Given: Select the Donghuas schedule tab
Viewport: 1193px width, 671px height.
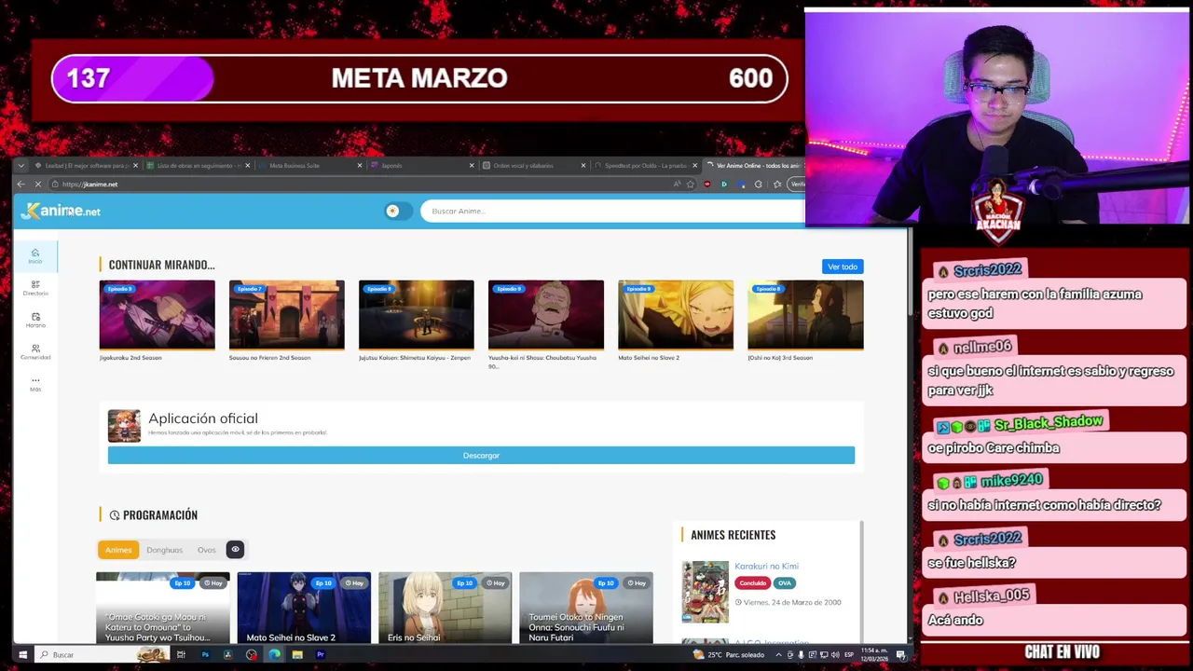Looking at the screenshot, I should click(164, 550).
